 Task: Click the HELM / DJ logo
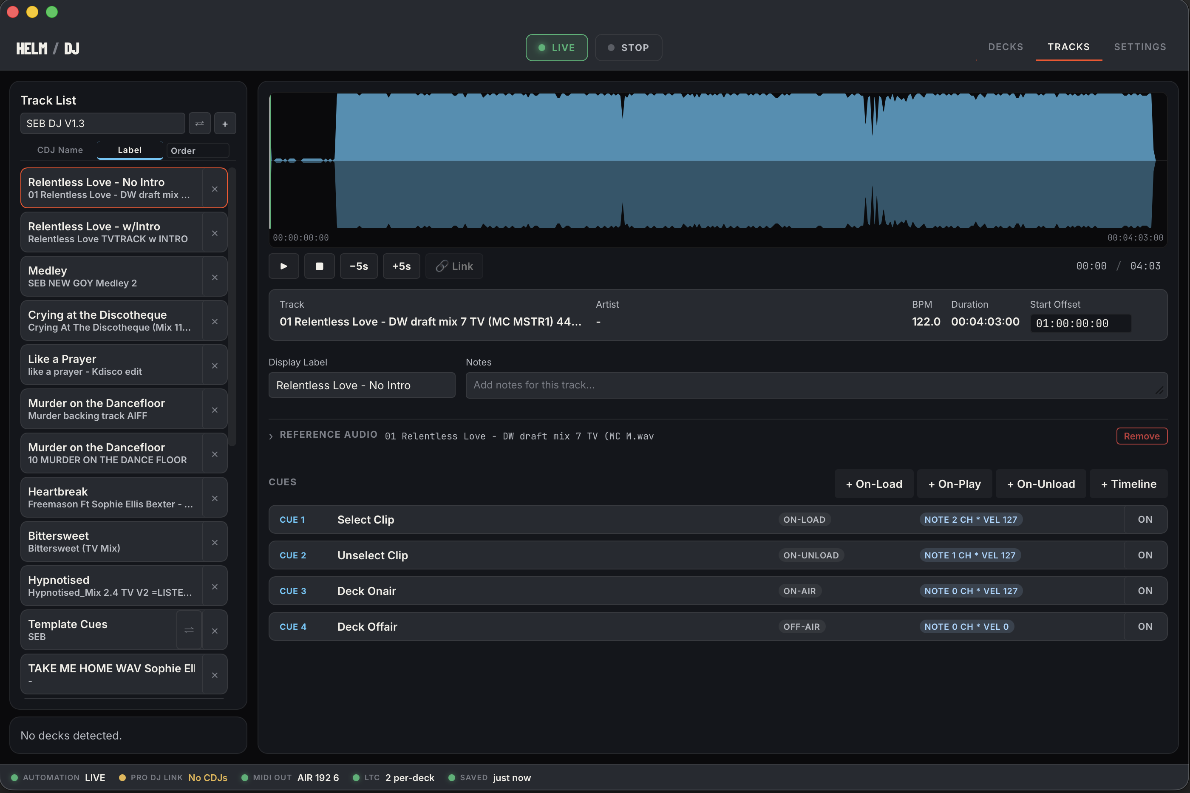(48, 48)
